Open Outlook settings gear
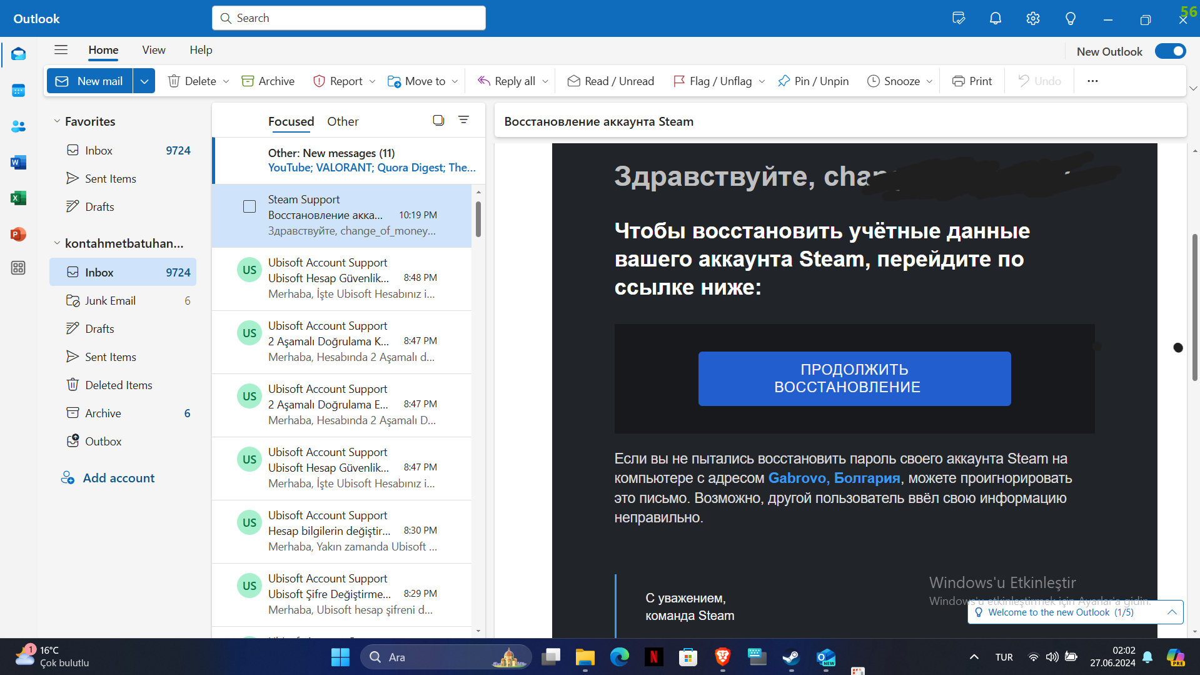The height and width of the screenshot is (675, 1200). point(1033,18)
